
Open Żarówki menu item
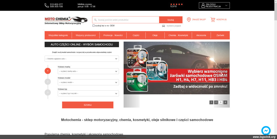[220, 35]
